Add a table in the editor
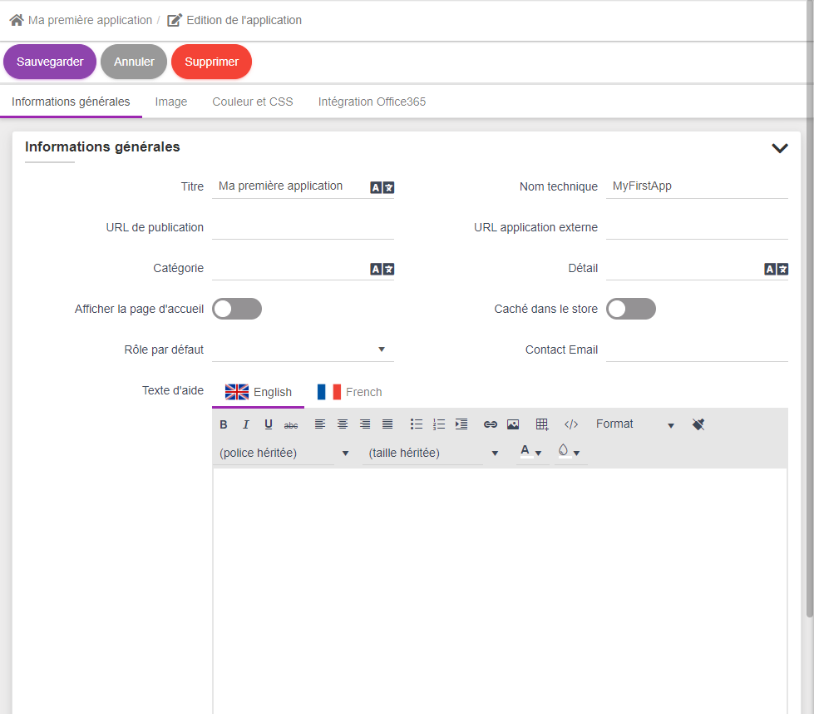 point(542,424)
